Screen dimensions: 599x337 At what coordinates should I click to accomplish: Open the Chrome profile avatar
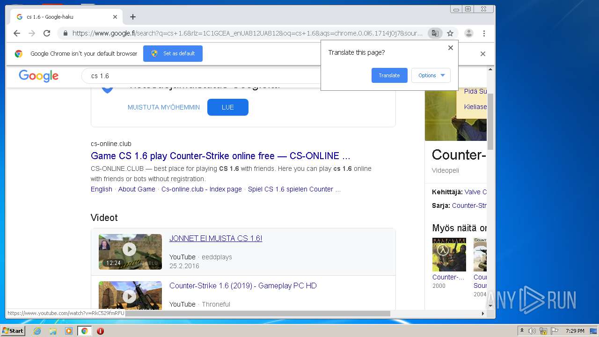tap(468, 33)
